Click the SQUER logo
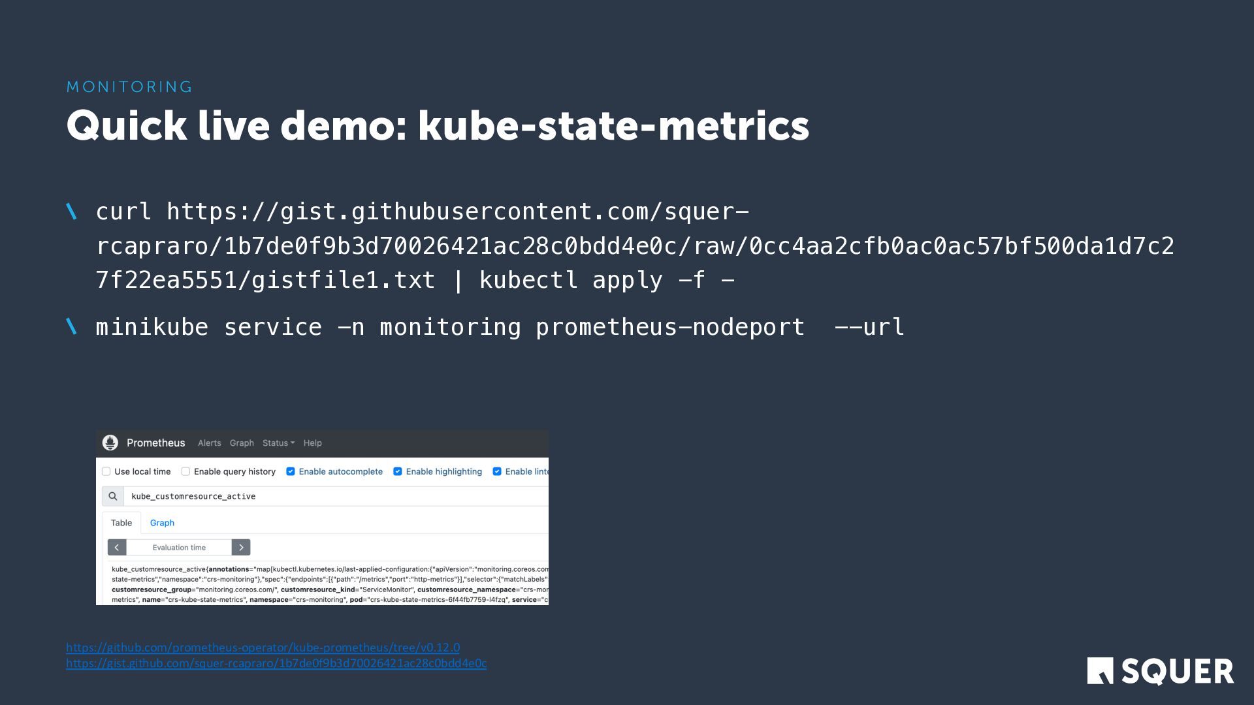The width and height of the screenshot is (1254, 705). 1160,671
